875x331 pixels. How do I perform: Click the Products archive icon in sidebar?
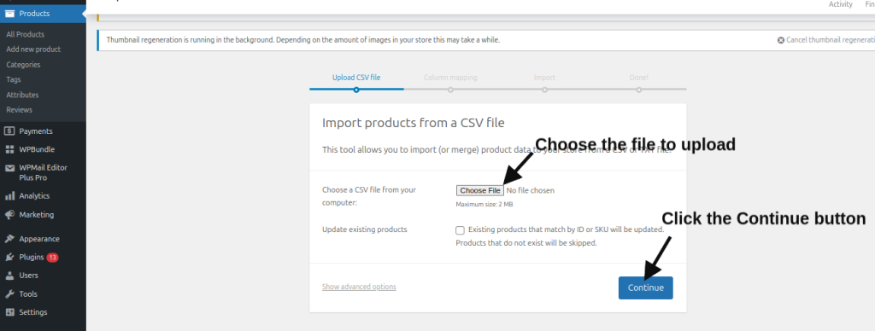coord(9,14)
